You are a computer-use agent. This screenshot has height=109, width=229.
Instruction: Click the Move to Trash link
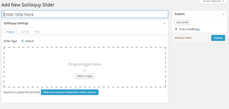183,38
